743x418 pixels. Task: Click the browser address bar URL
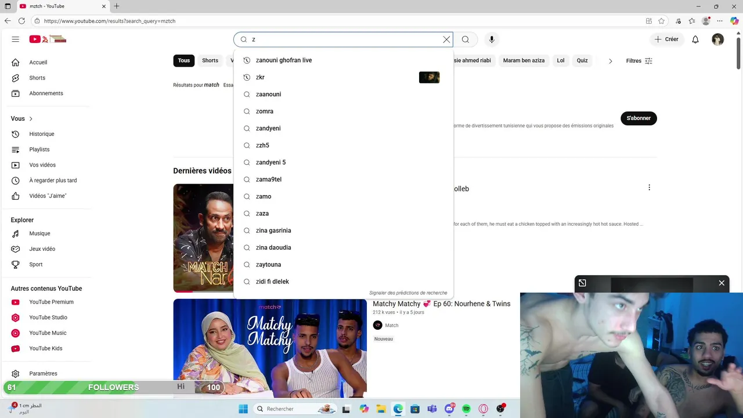pyautogui.click(x=110, y=21)
